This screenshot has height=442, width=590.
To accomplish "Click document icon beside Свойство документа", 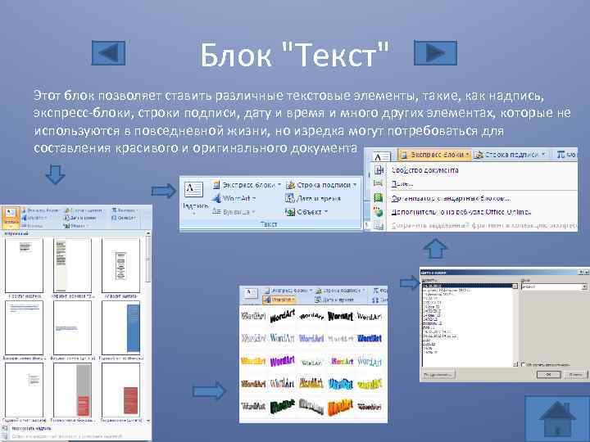I will click(379, 170).
